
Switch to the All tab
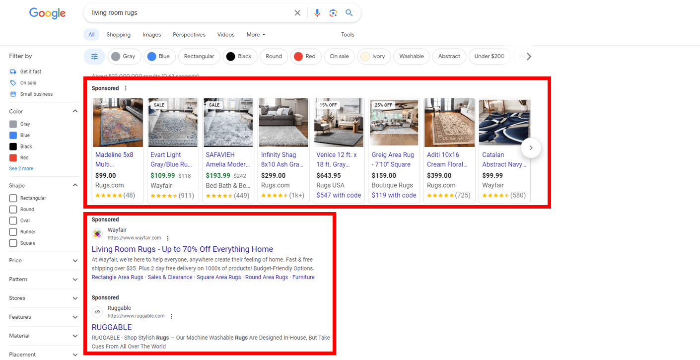click(x=91, y=35)
